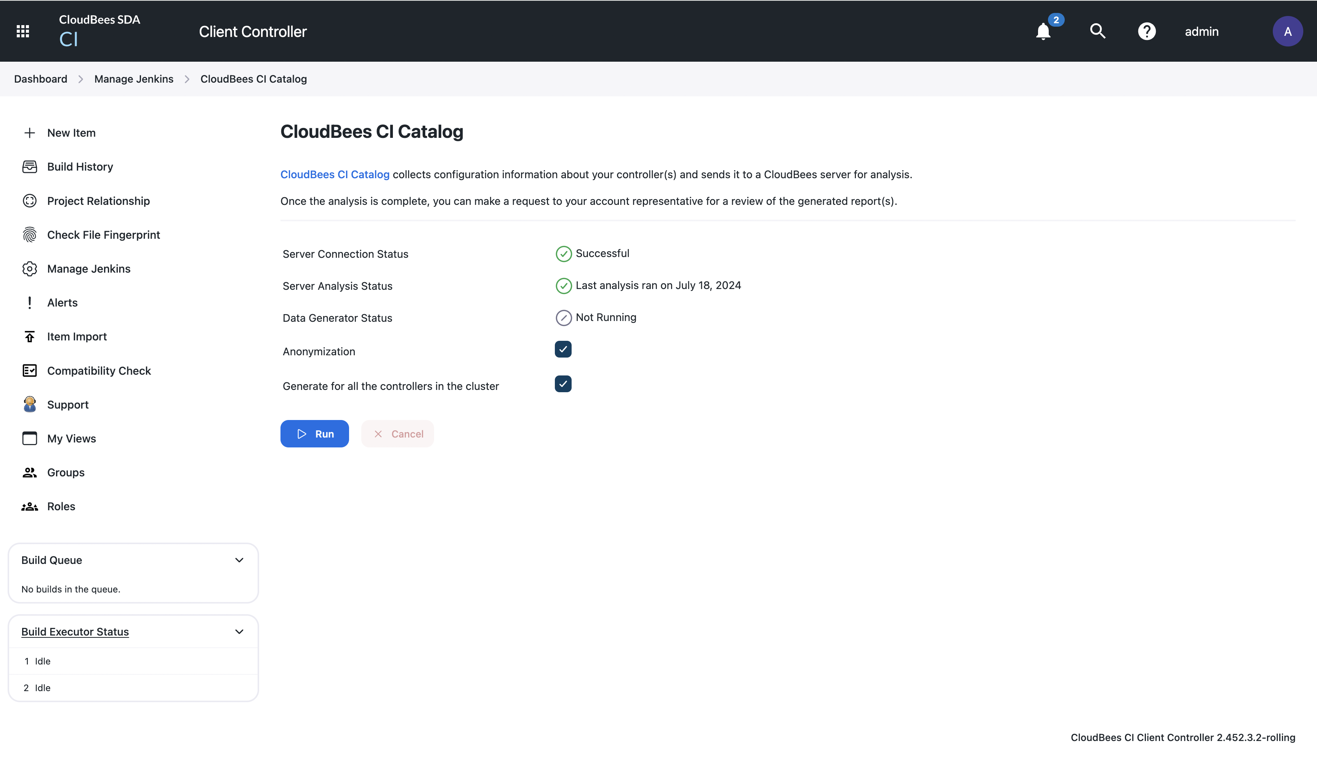The height and width of the screenshot is (757, 1317).
Task: Go to Project Relationship page
Action: 98,201
